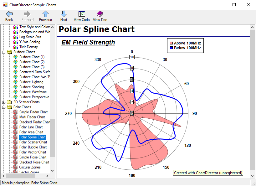Choose the Circular Zones sample
This screenshot has width=256, height=186.
tap(30, 167)
